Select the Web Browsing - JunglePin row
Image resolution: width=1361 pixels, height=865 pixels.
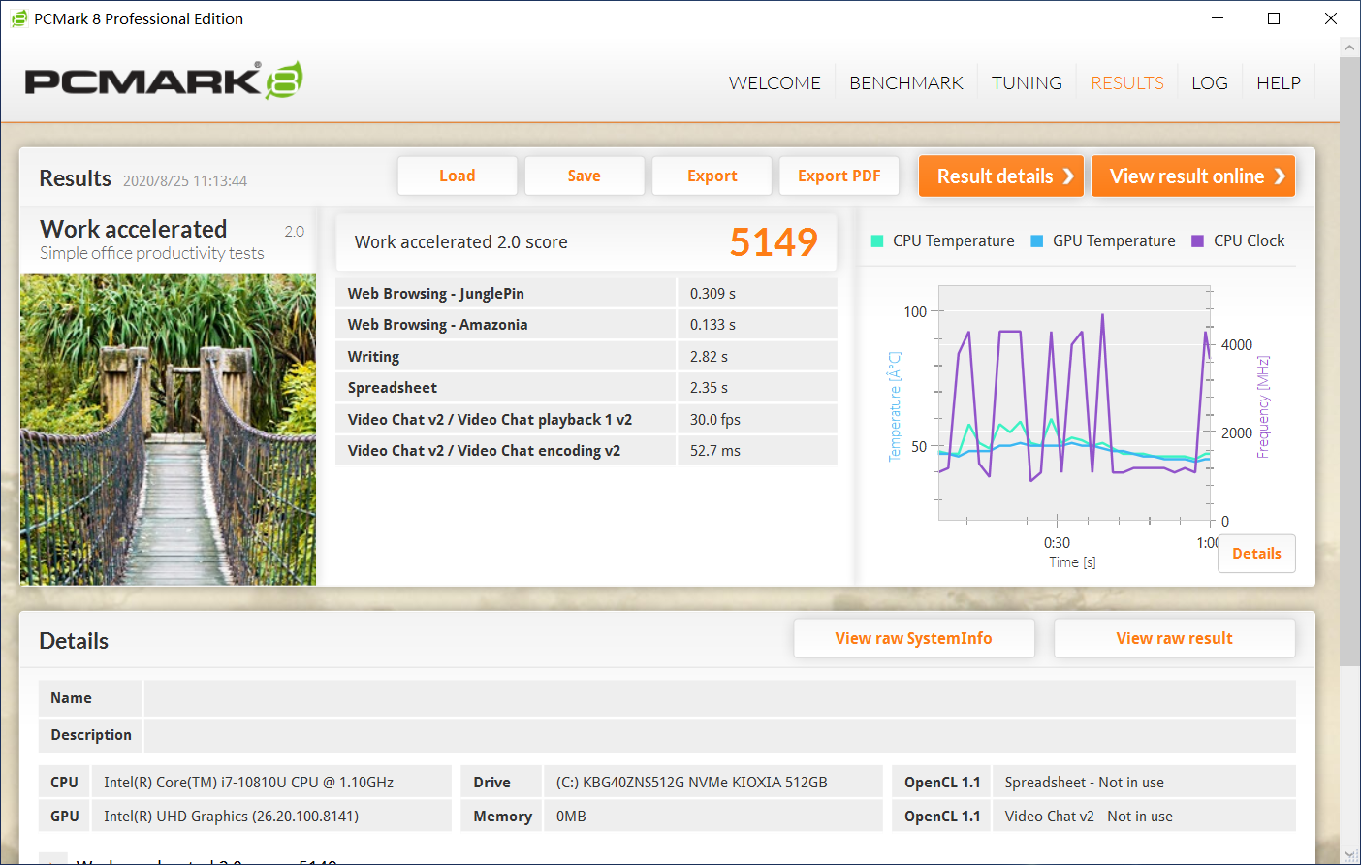[x=586, y=294]
